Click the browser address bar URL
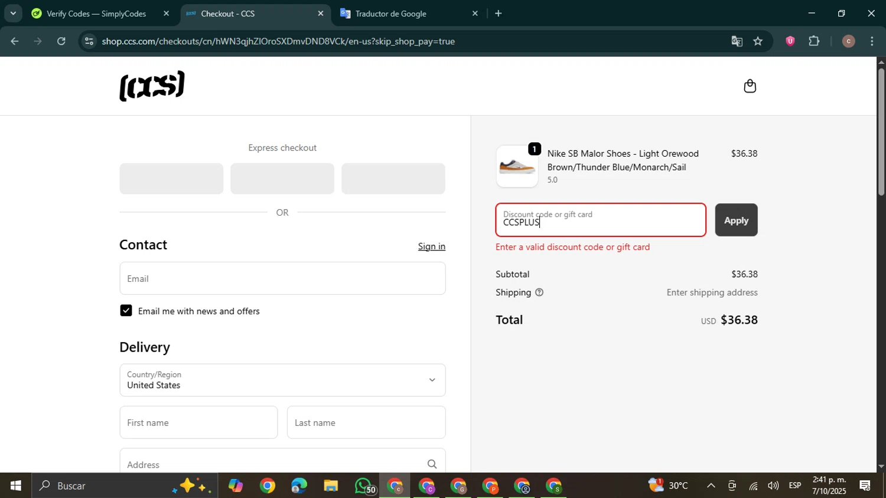The height and width of the screenshot is (498, 886). (x=278, y=41)
